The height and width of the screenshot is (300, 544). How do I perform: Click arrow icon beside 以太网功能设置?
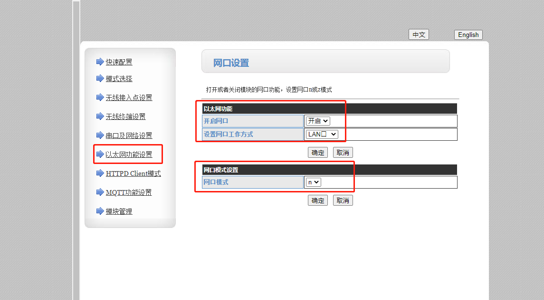(100, 154)
